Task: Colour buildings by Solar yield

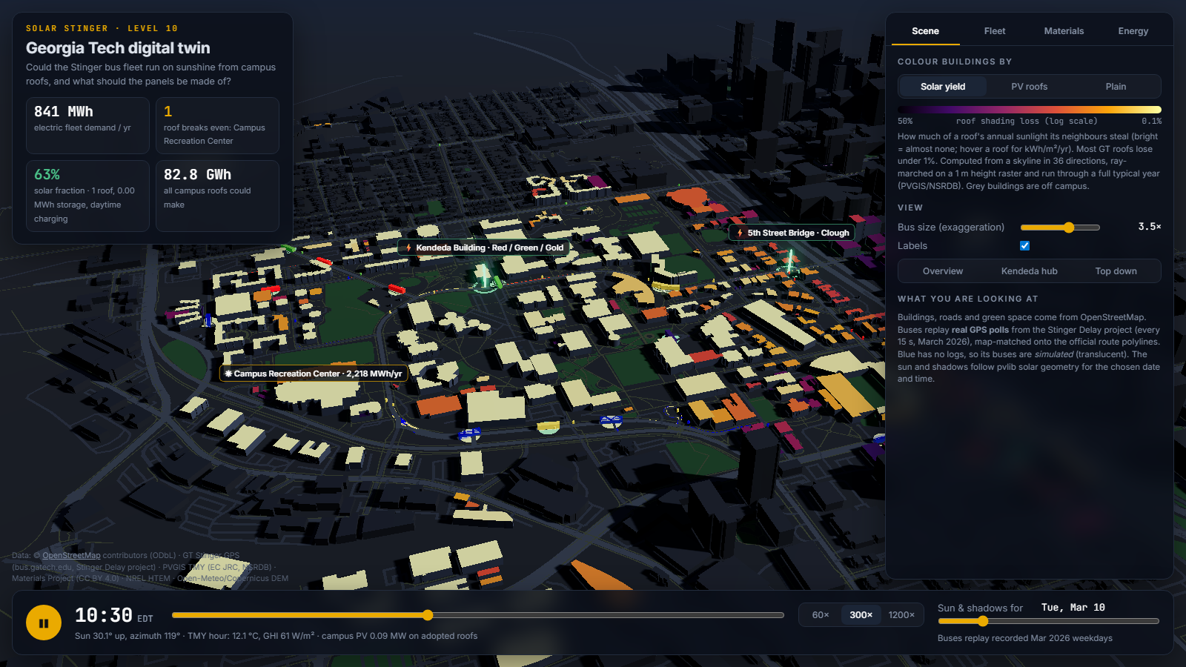Action: tap(943, 87)
